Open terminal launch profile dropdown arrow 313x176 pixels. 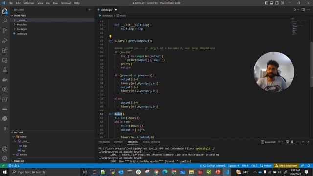pyautogui.click(x=282, y=142)
